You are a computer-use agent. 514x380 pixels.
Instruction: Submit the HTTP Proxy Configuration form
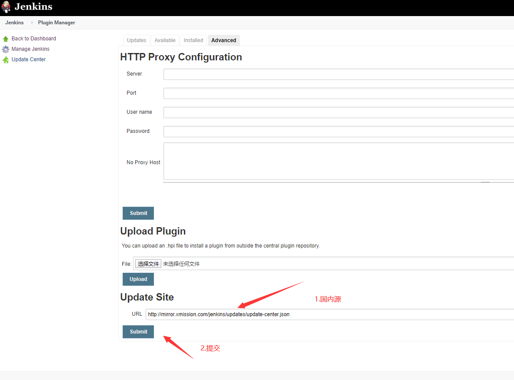click(x=138, y=213)
